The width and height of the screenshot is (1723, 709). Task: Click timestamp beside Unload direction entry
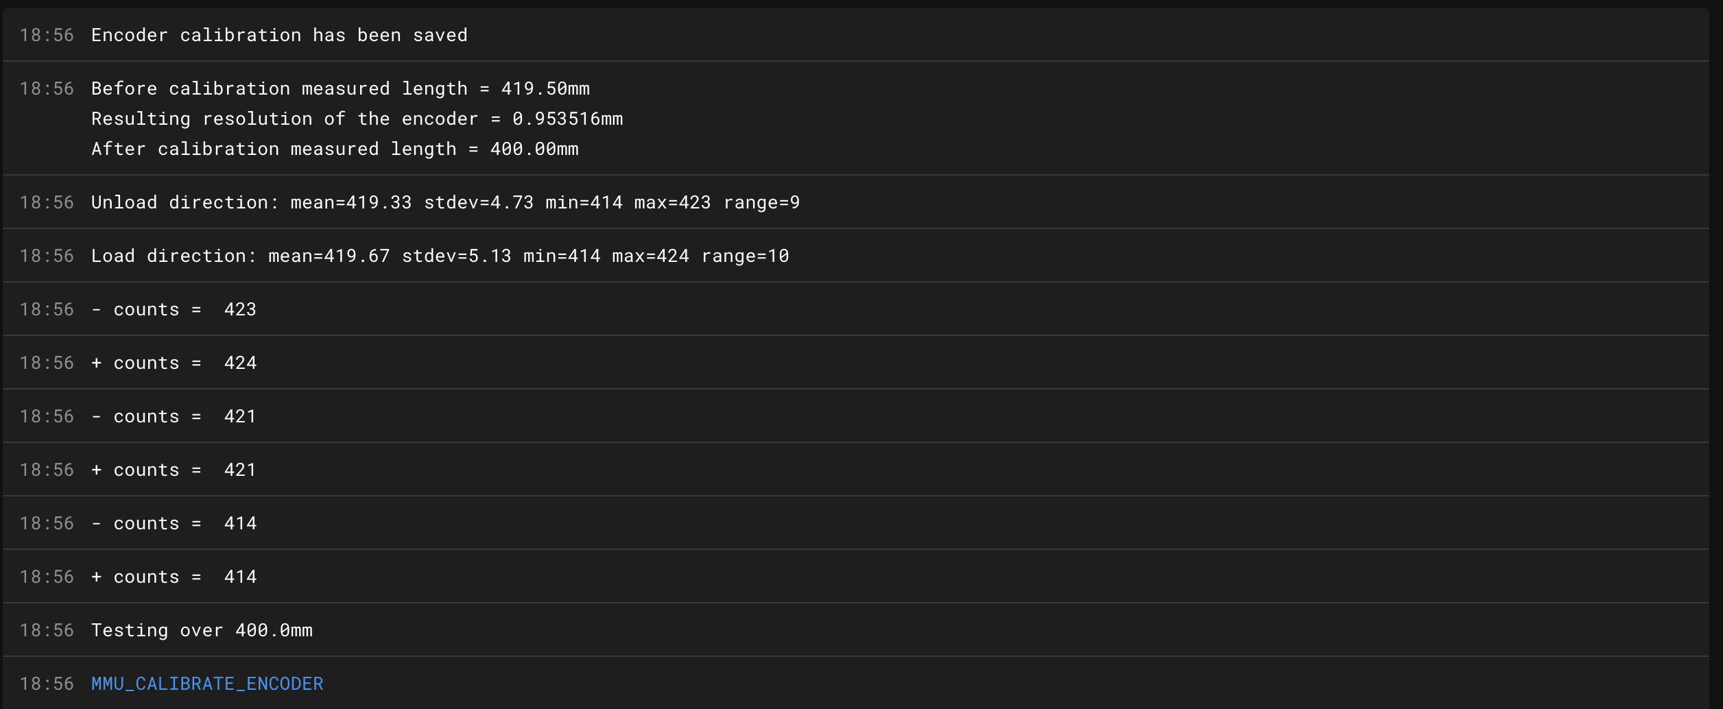pos(47,202)
